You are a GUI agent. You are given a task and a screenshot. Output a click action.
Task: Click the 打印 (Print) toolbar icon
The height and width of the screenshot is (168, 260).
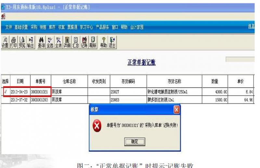coord(13,42)
